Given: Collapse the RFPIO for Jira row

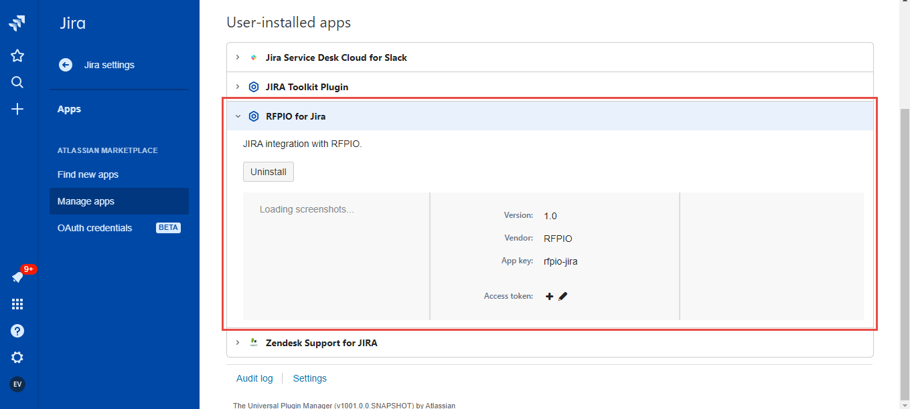Looking at the screenshot, I should (x=550, y=116).
